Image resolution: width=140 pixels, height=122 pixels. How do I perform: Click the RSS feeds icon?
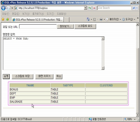tap(94, 19)
